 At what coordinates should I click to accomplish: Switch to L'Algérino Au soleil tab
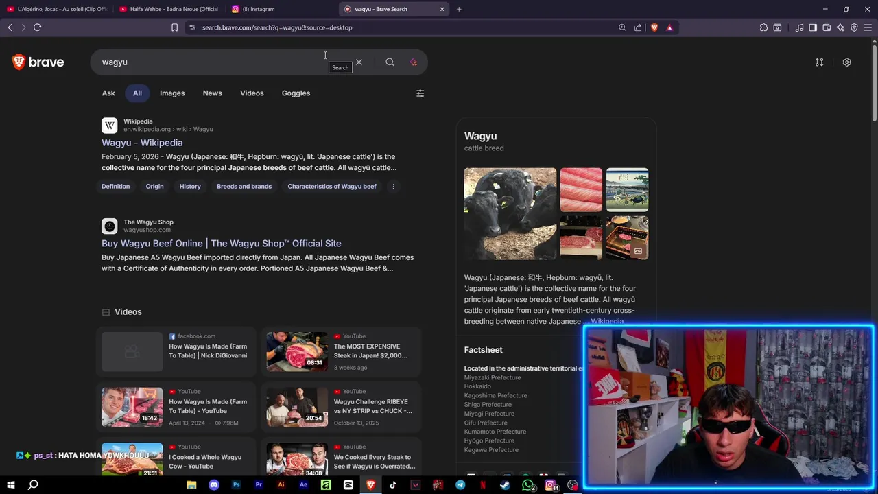click(x=56, y=9)
